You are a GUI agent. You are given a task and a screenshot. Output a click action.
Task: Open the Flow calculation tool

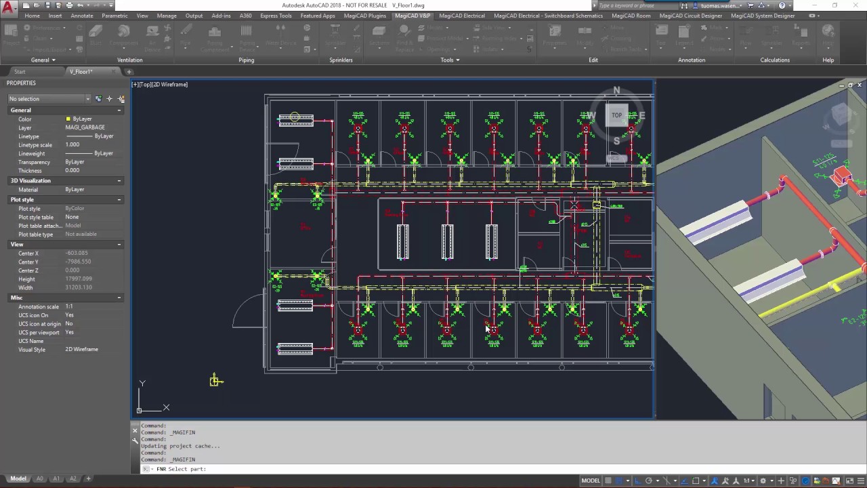[746, 36]
